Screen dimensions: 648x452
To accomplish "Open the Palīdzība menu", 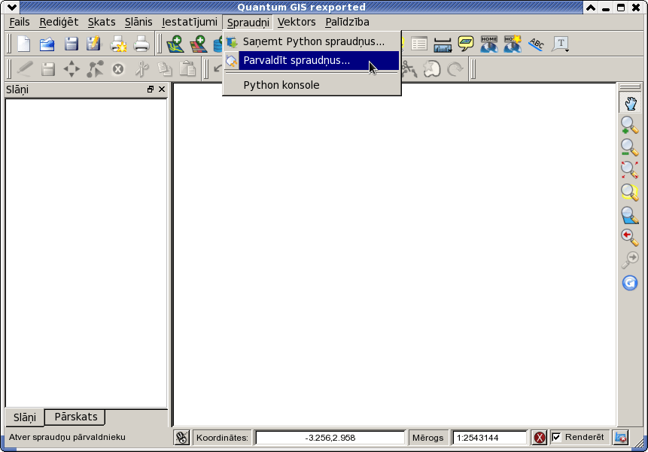I will (347, 22).
